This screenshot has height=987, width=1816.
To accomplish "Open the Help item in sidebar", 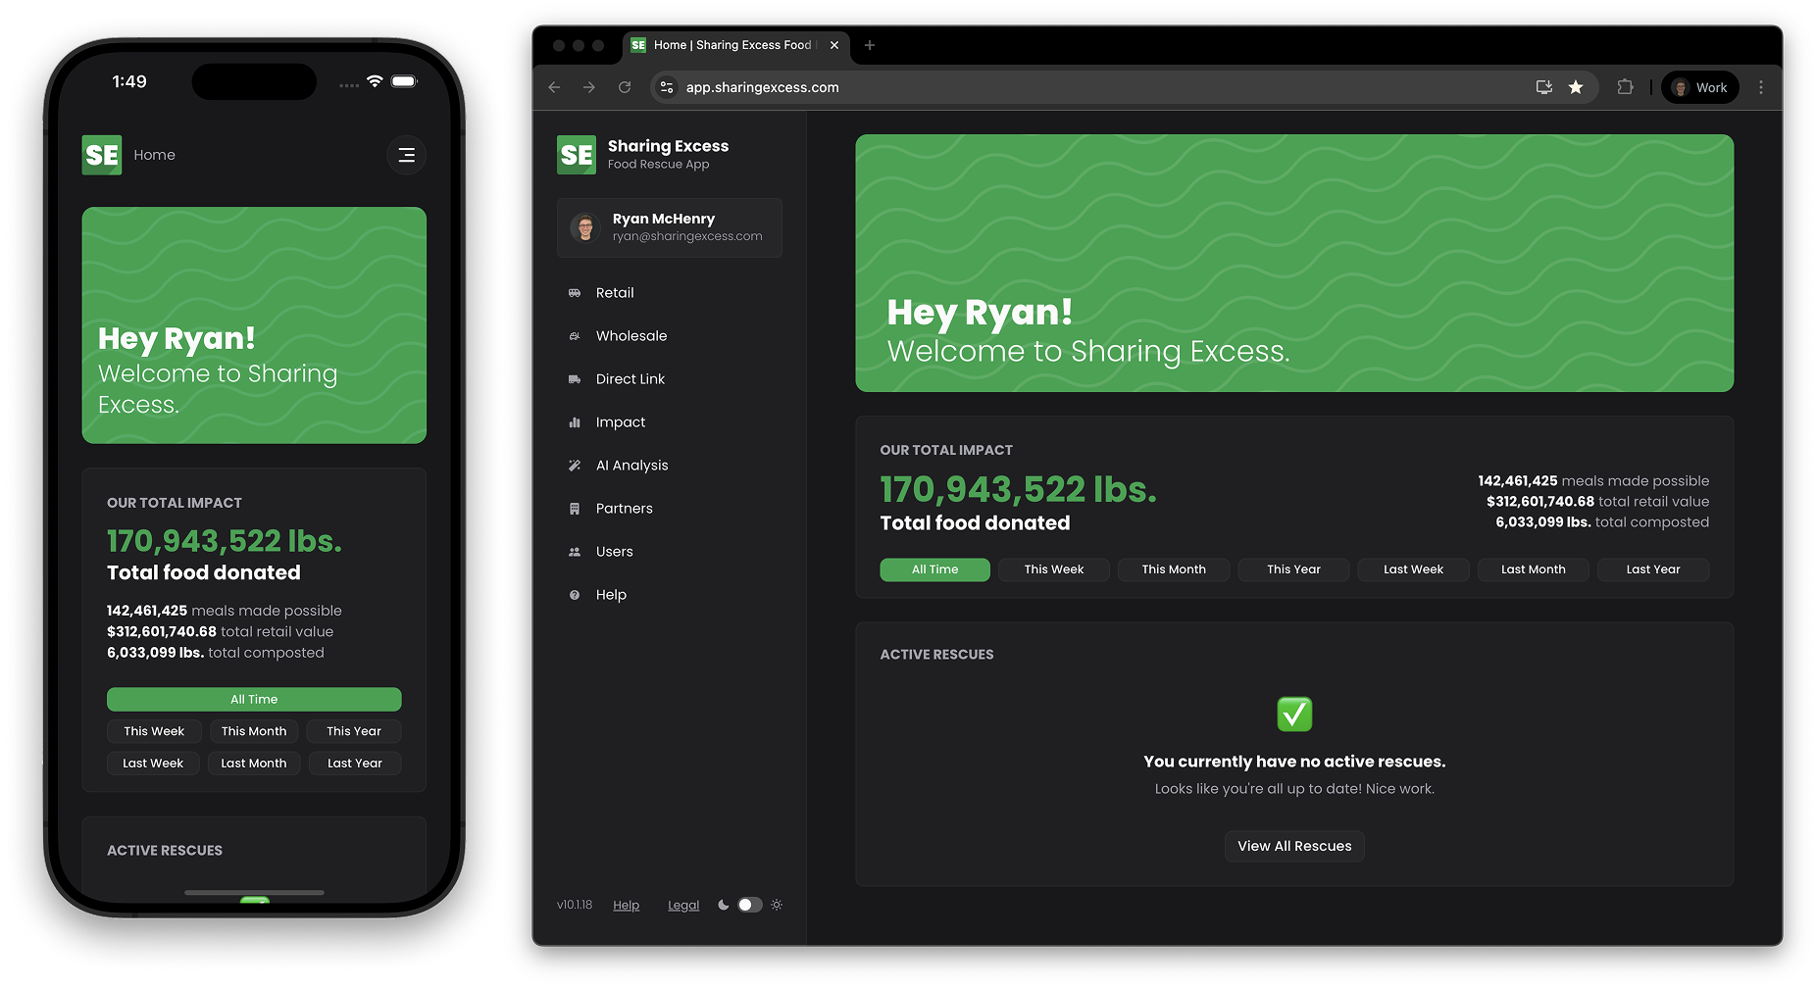I will click(x=611, y=595).
